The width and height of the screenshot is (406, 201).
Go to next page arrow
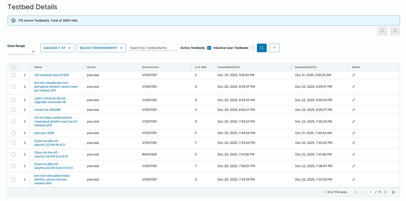(x=385, y=192)
